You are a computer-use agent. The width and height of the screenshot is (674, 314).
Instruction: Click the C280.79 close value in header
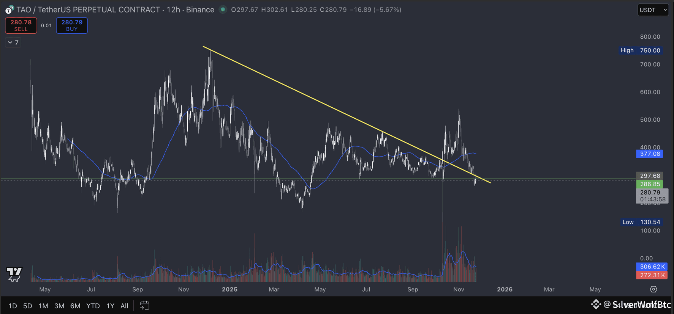pyautogui.click(x=333, y=9)
